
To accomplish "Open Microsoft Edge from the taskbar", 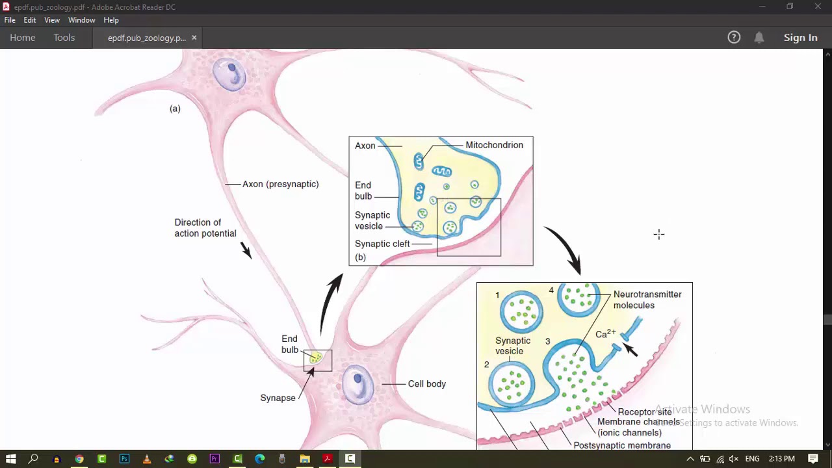I will 259,459.
